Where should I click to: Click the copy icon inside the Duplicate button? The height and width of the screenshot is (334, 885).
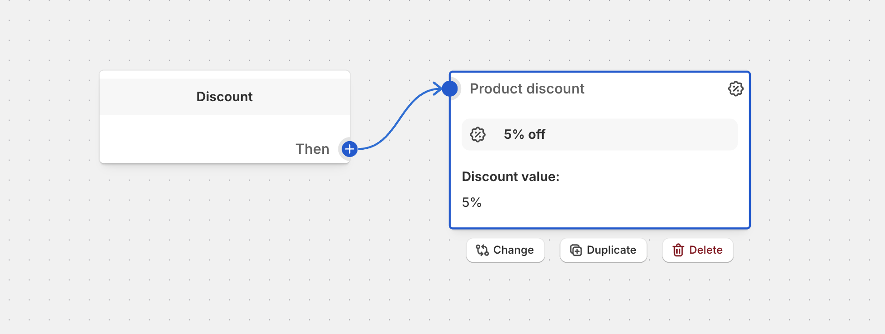click(575, 250)
